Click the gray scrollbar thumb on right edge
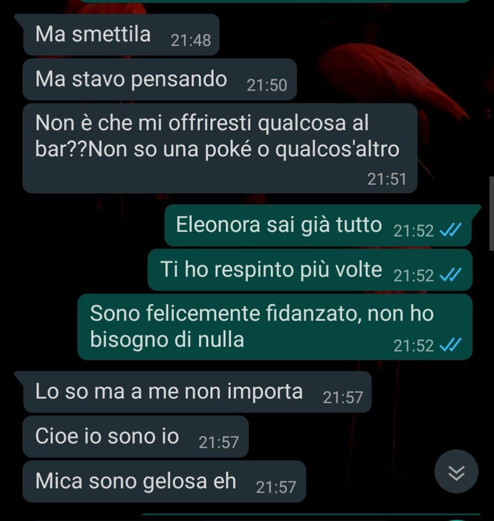494x521 pixels. pyautogui.click(x=492, y=213)
